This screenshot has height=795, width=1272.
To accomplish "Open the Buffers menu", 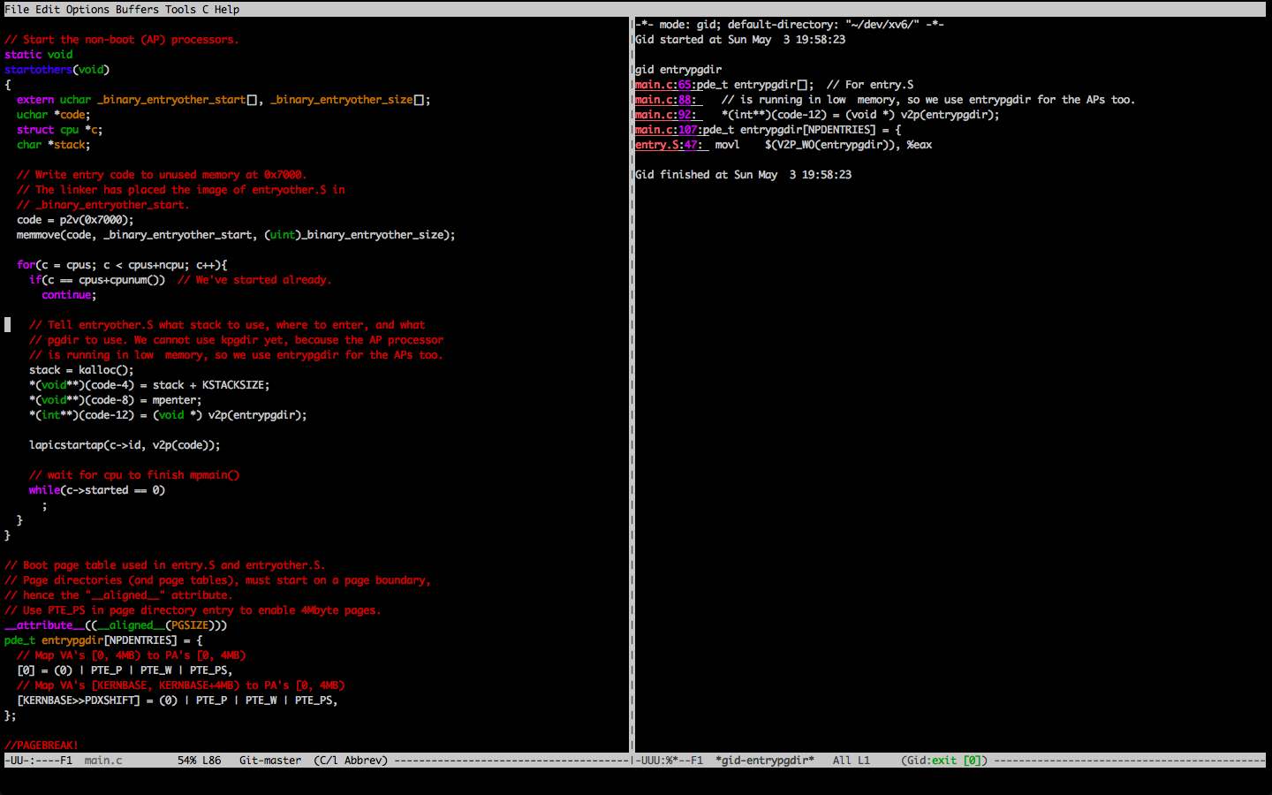I will tap(137, 9).
